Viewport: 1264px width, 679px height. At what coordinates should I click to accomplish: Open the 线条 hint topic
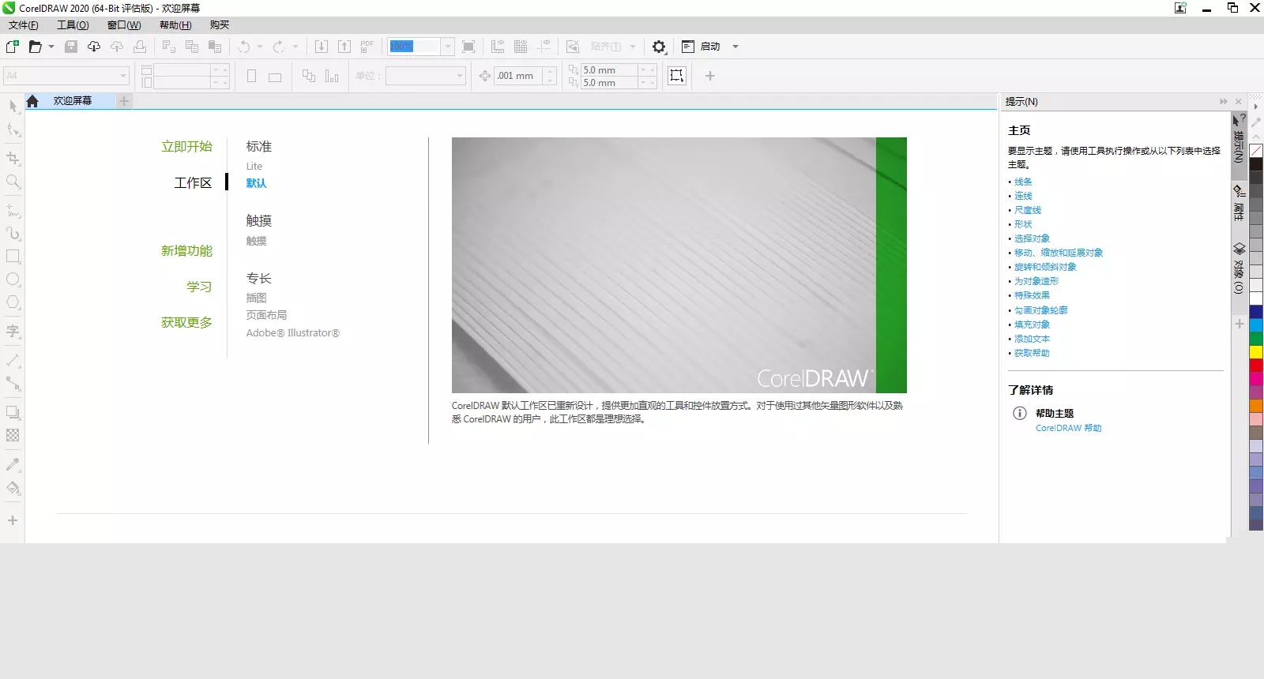click(x=1023, y=182)
